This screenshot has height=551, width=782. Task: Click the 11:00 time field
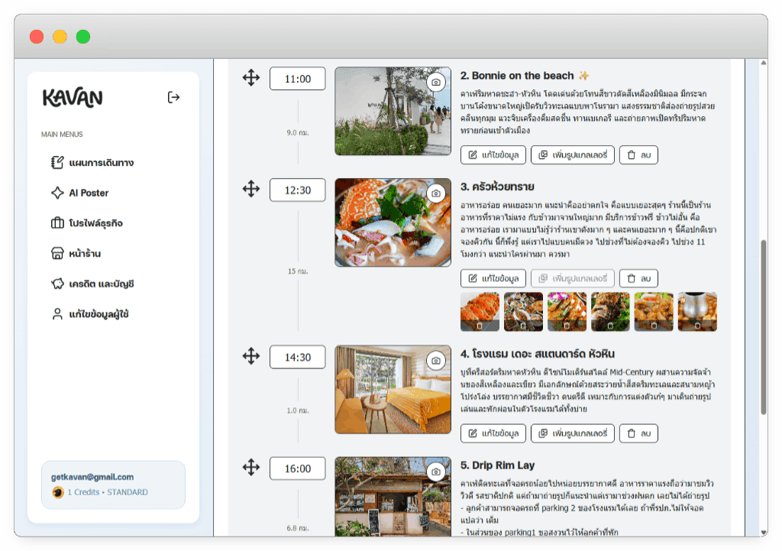point(298,79)
